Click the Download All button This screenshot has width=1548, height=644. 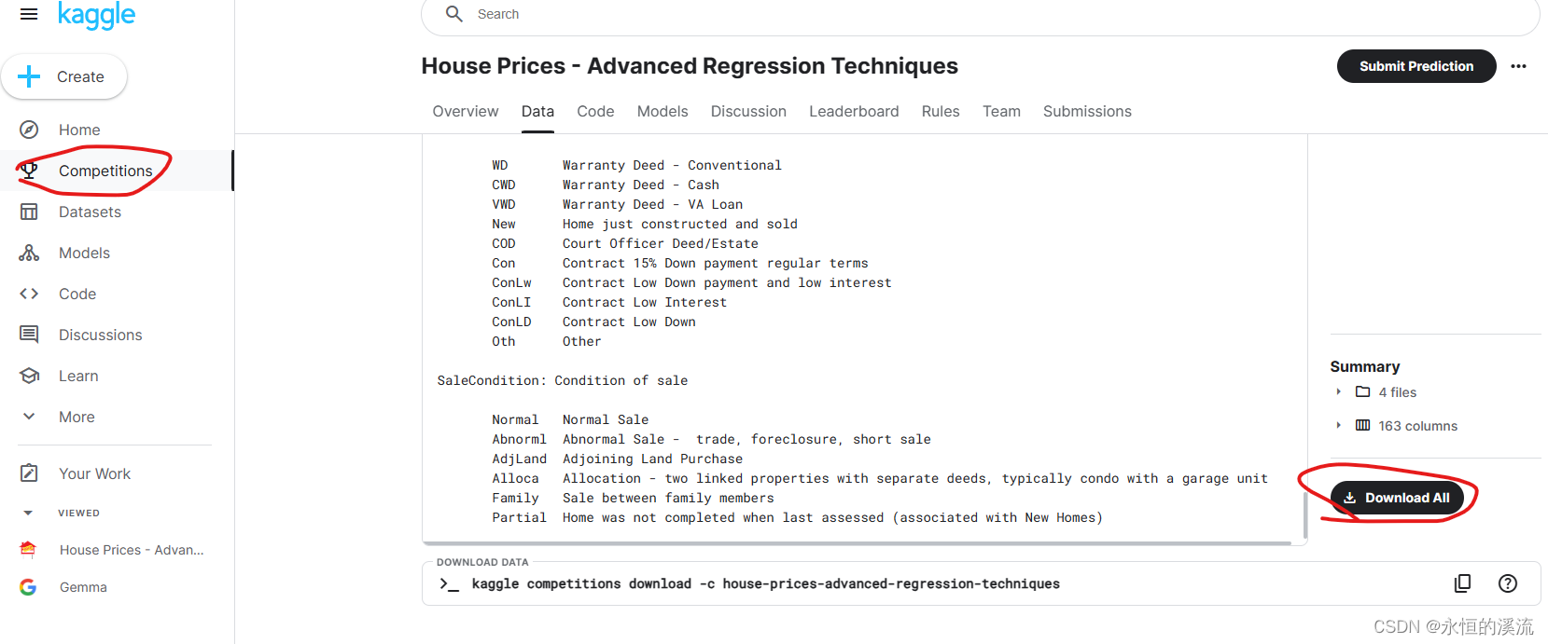[1397, 498]
